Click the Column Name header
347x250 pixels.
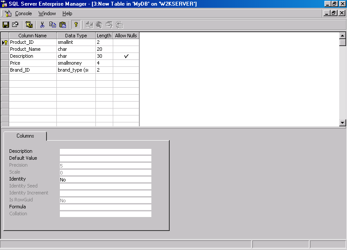click(33, 36)
